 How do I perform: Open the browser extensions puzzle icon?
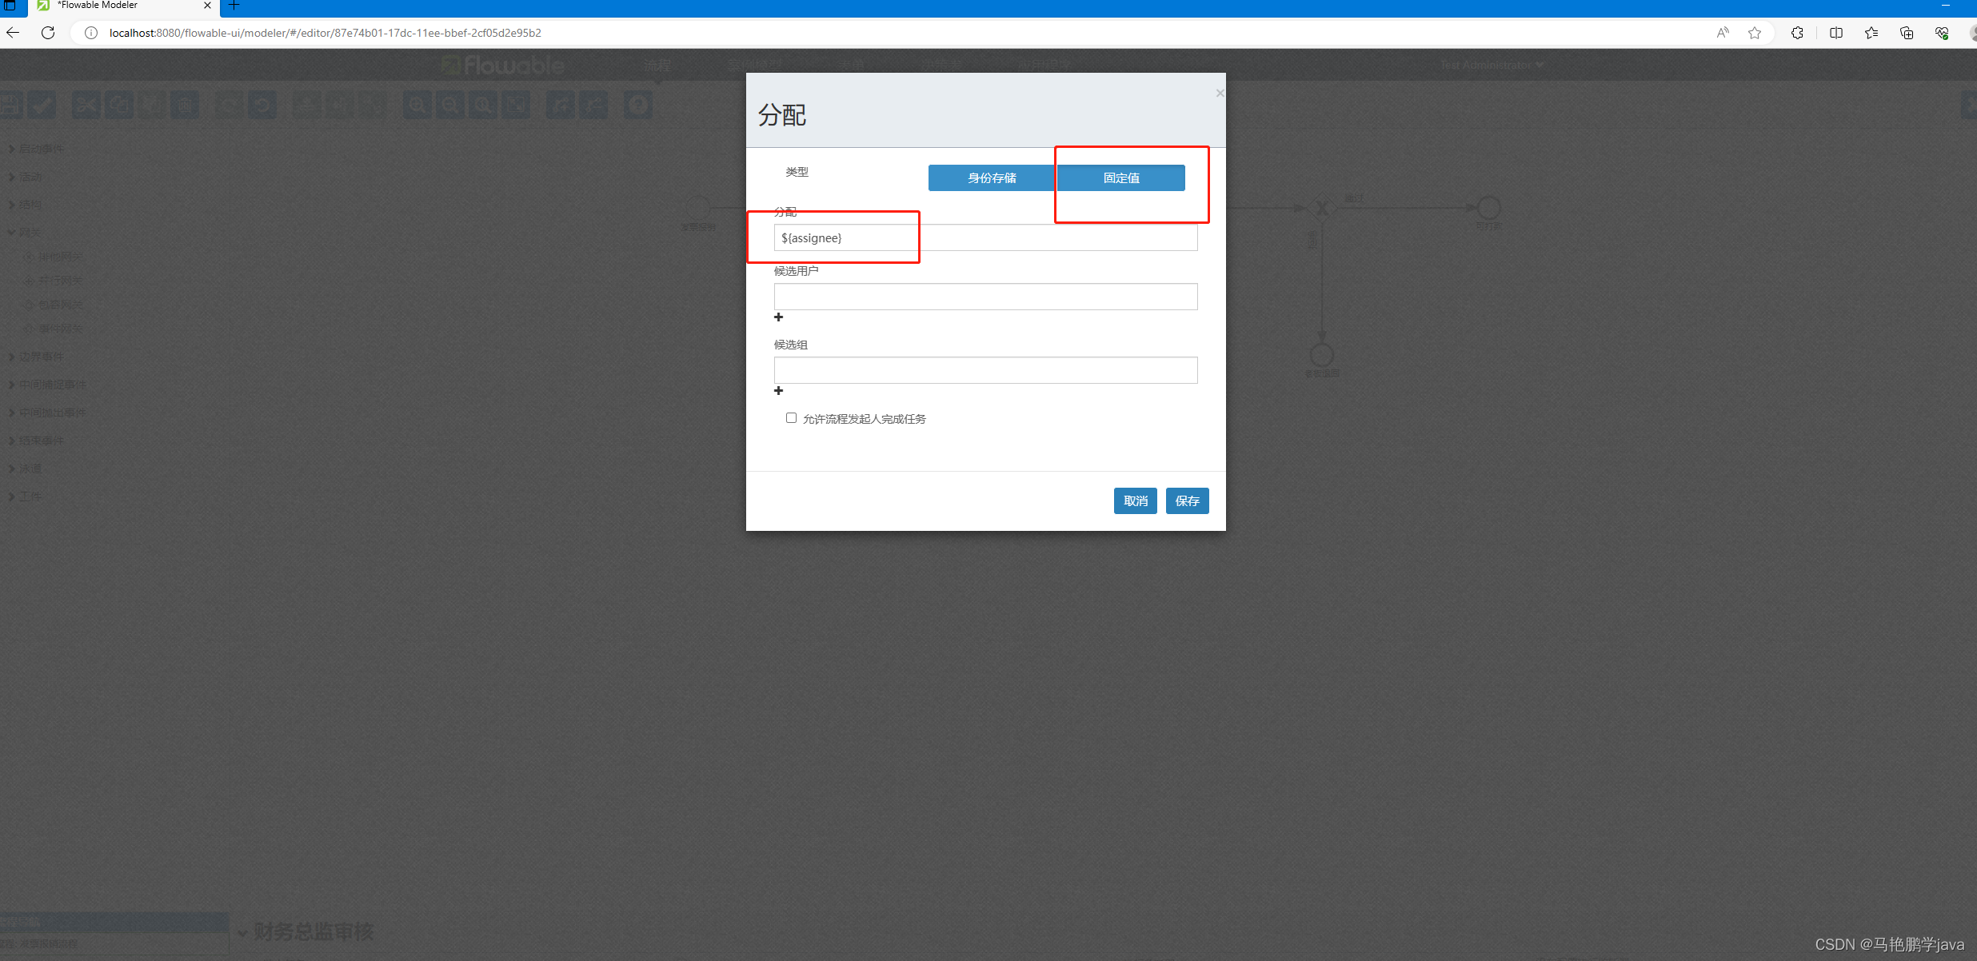(x=1797, y=33)
